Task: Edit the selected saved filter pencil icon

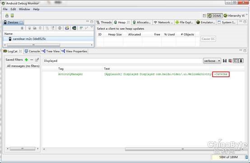Action: pyautogui.click(x=37, y=60)
